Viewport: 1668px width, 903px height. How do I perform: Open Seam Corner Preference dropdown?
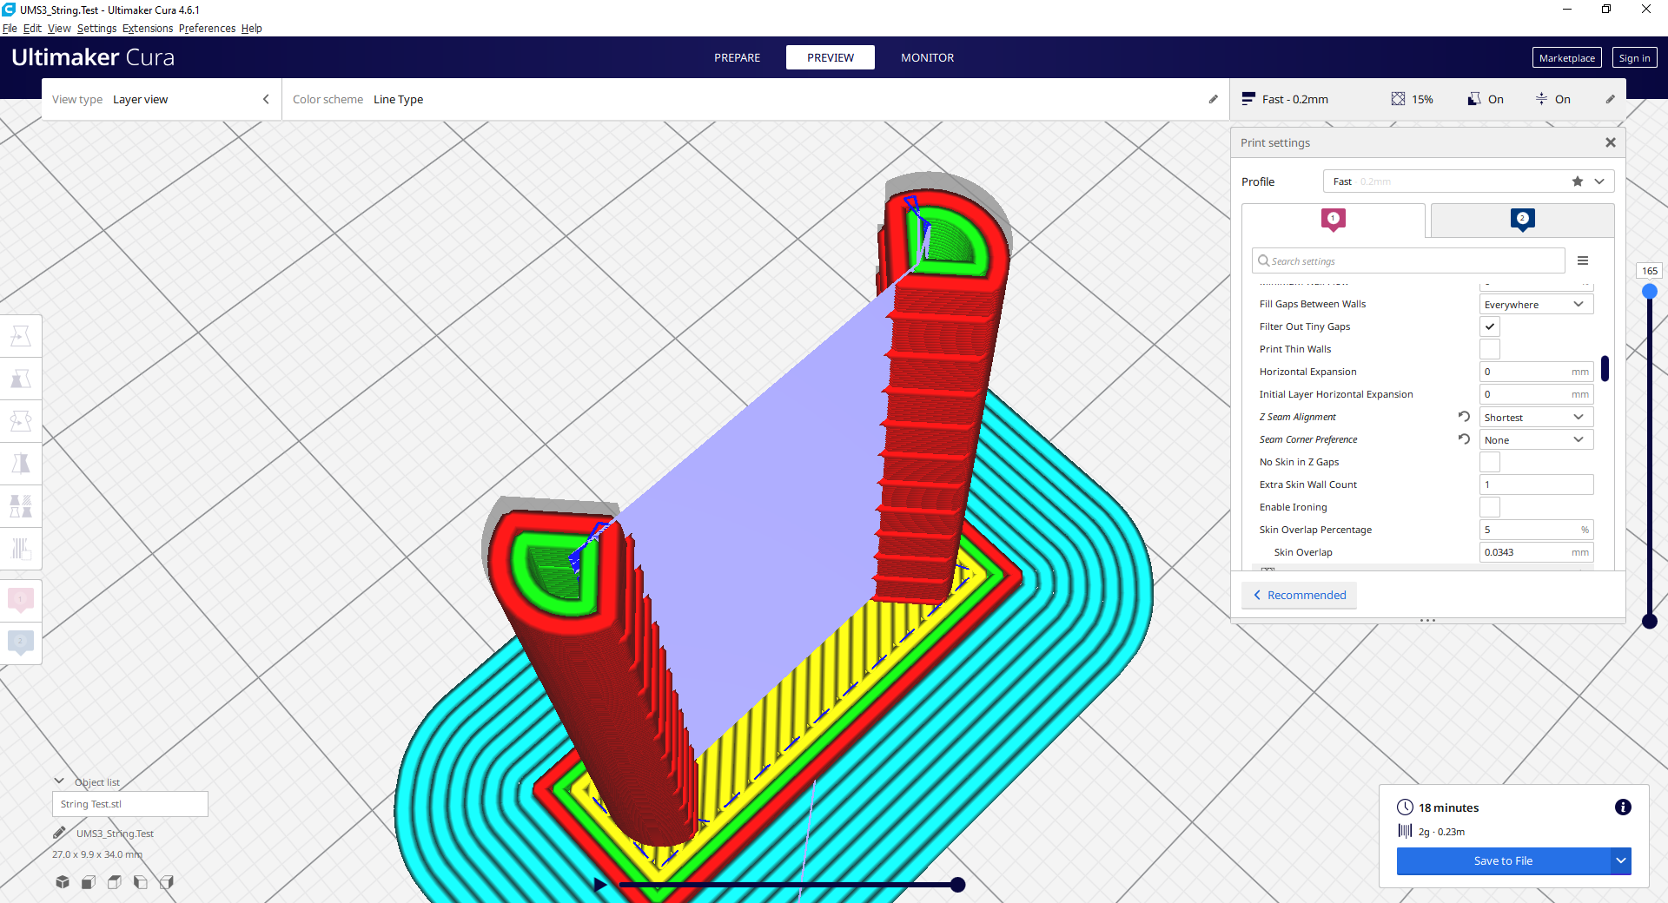point(1536,439)
